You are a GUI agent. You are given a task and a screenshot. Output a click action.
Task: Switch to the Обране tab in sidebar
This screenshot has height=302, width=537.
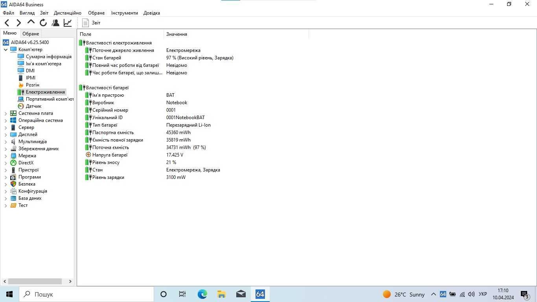(31, 34)
